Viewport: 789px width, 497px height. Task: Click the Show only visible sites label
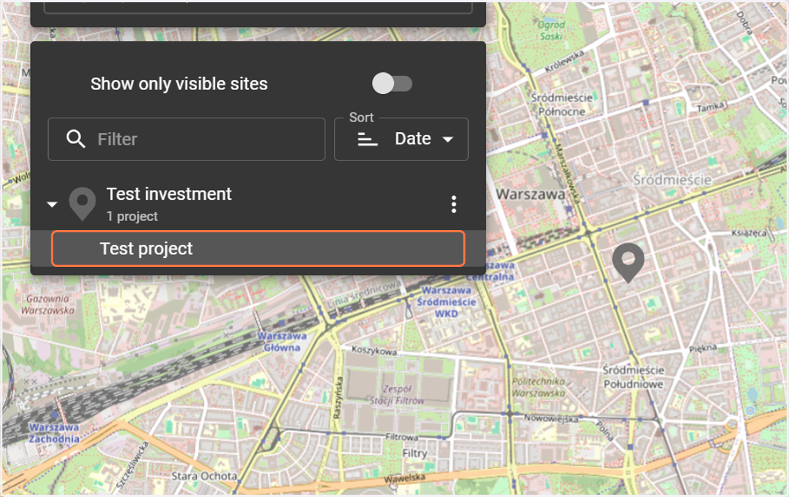tap(179, 84)
